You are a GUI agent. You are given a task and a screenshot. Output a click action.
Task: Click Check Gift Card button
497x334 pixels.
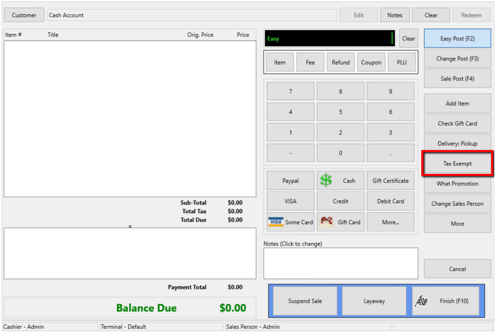point(457,123)
